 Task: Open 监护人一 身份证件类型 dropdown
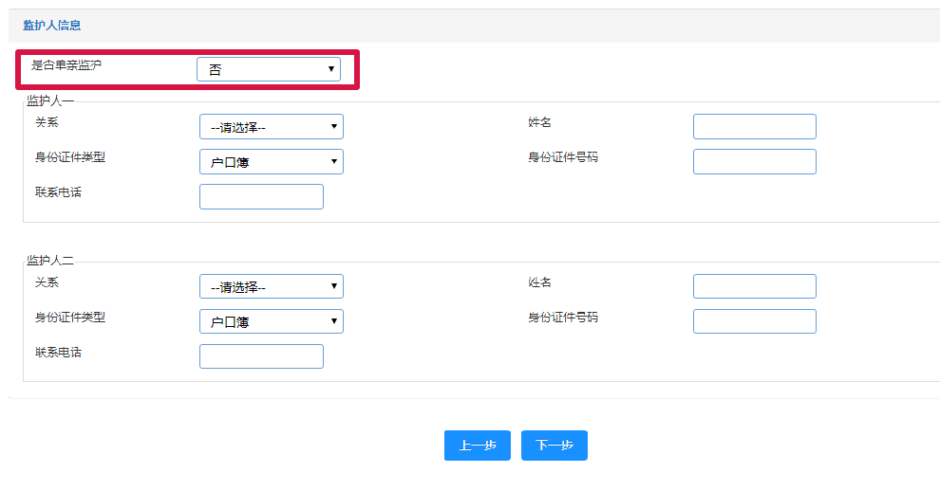click(x=272, y=162)
